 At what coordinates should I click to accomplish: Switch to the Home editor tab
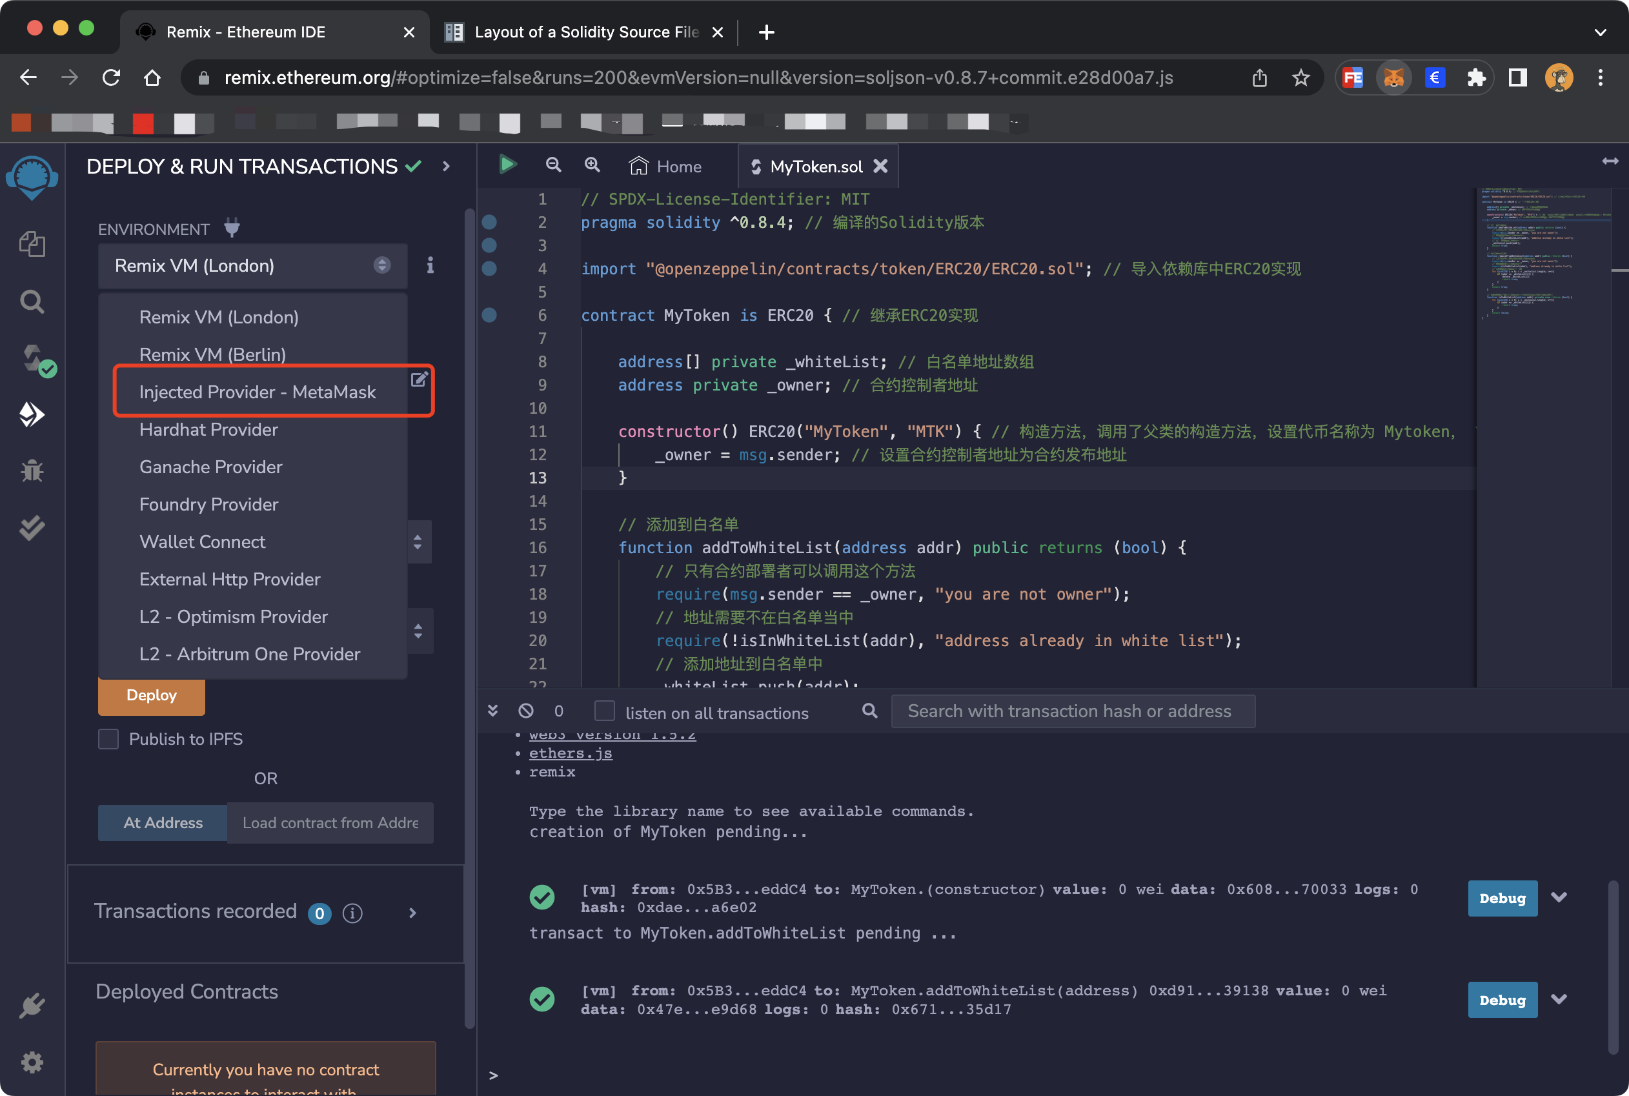click(x=665, y=167)
